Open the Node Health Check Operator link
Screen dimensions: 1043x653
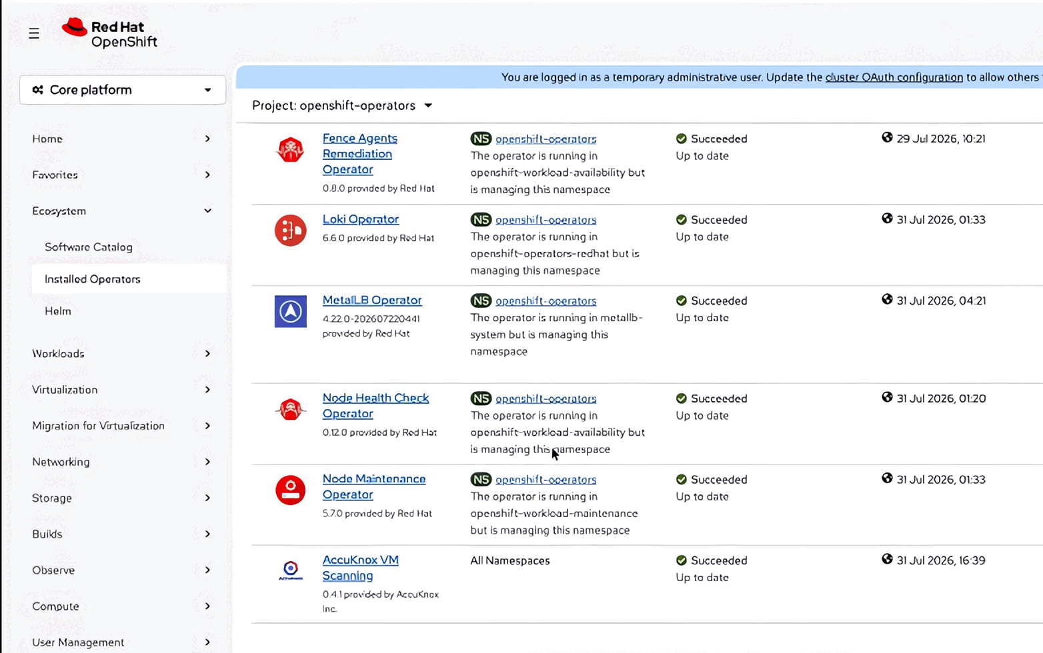coord(375,406)
